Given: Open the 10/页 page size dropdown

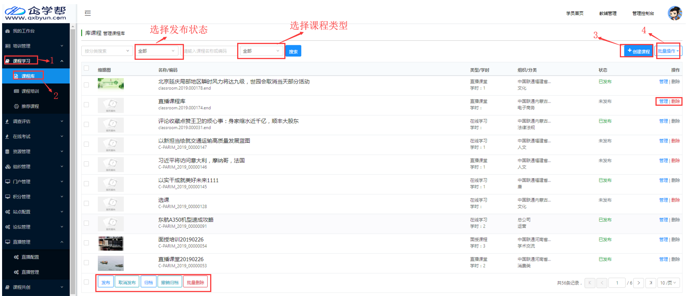Looking at the screenshot, I should pyautogui.click(x=668, y=283).
